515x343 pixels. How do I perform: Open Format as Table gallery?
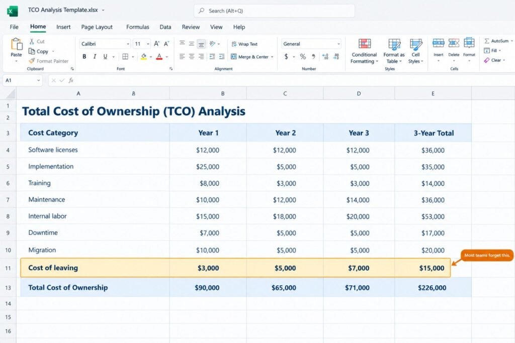(x=394, y=51)
